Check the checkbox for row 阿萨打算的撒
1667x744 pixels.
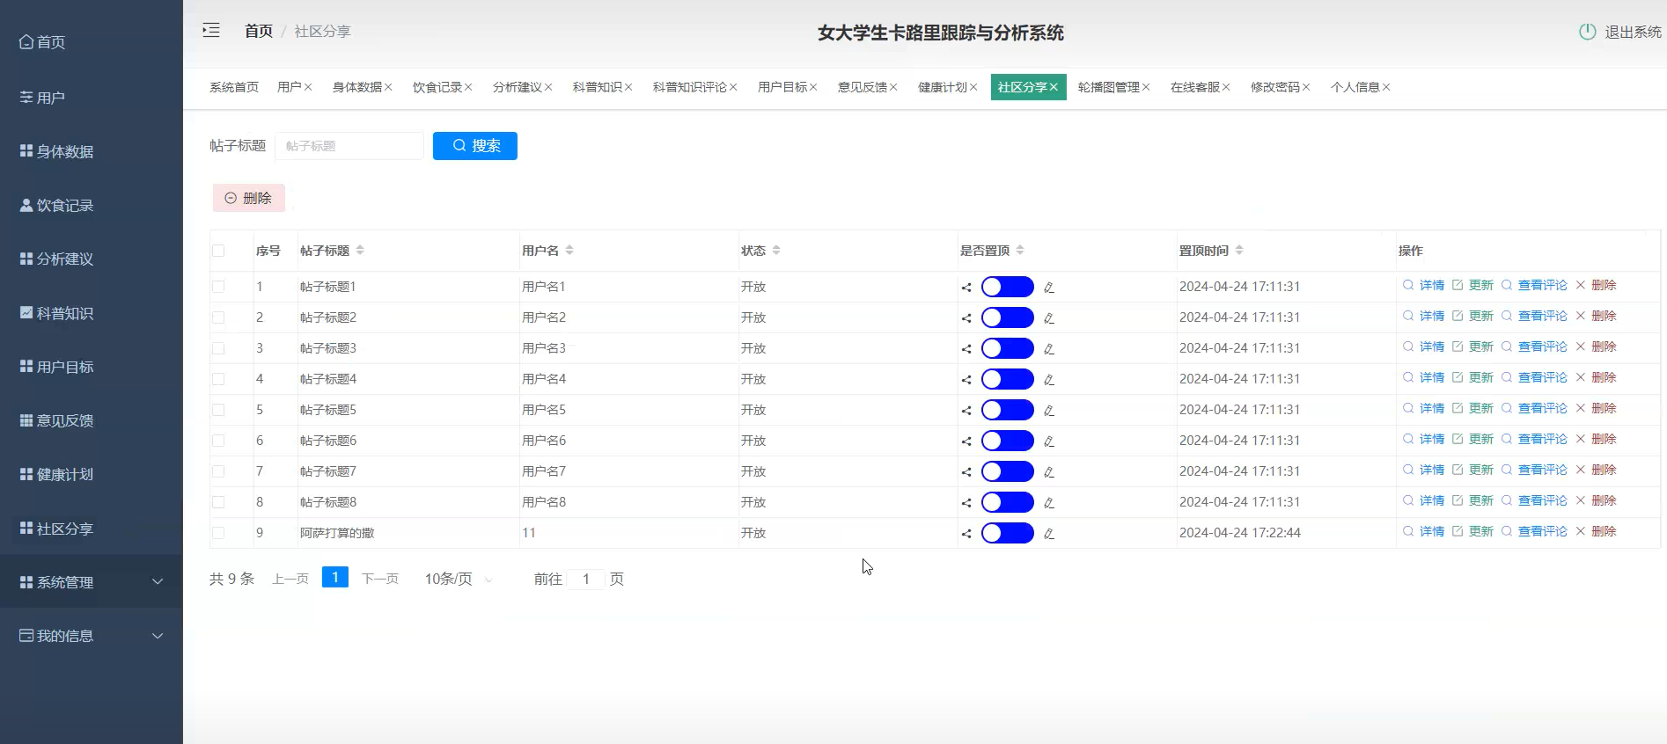218,533
